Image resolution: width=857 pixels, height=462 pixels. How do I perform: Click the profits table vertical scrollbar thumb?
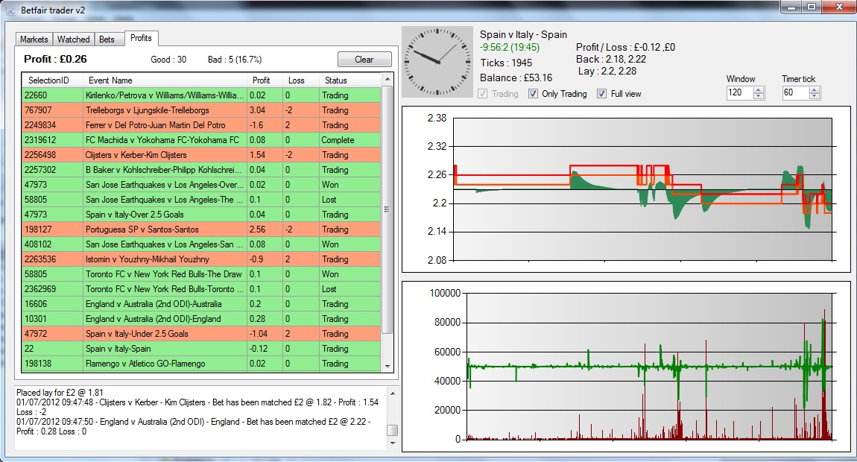click(x=388, y=209)
